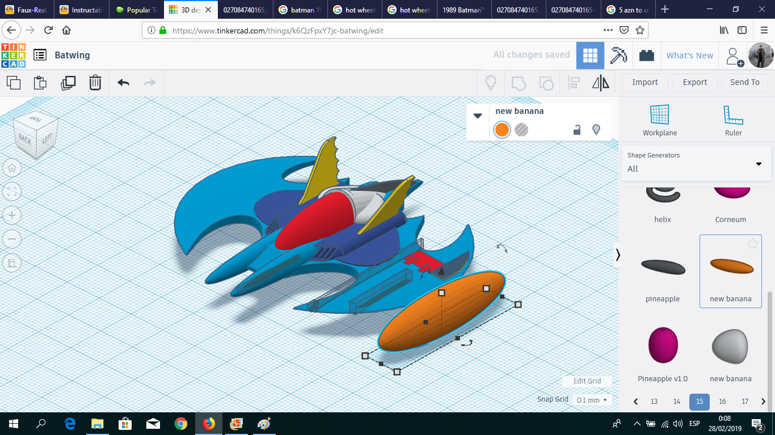The image size is (775, 435).
Task: Open the orange color swatch
Action: point(502,130)
